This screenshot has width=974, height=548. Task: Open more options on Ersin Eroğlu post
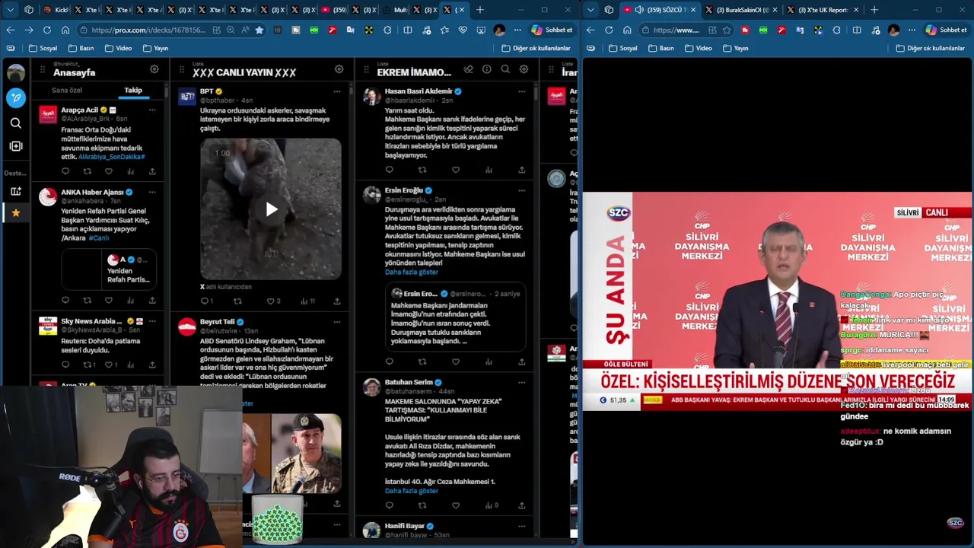tap(522, 190)
